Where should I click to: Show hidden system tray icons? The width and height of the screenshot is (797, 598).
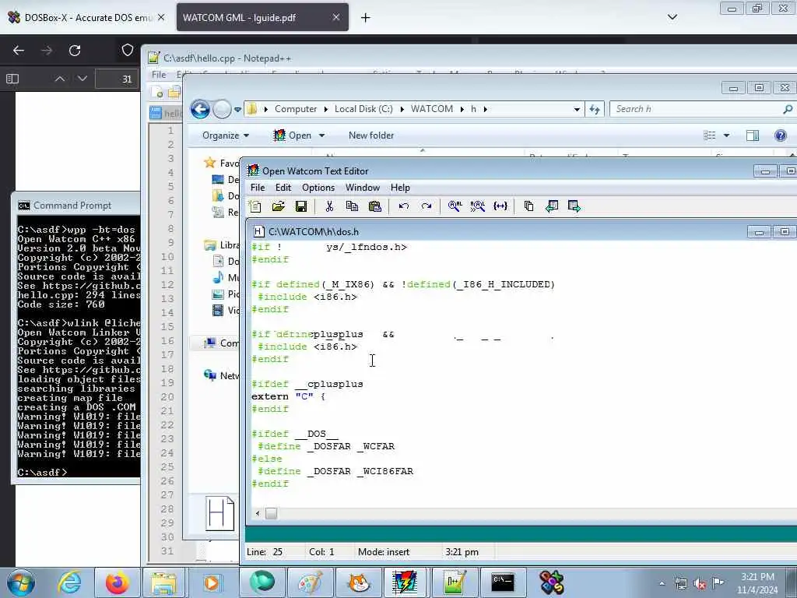coord(662,583)
